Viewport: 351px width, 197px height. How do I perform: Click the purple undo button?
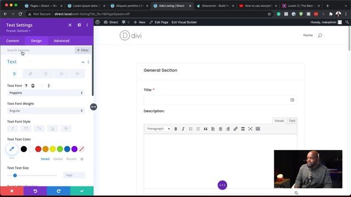coord(35,191)
